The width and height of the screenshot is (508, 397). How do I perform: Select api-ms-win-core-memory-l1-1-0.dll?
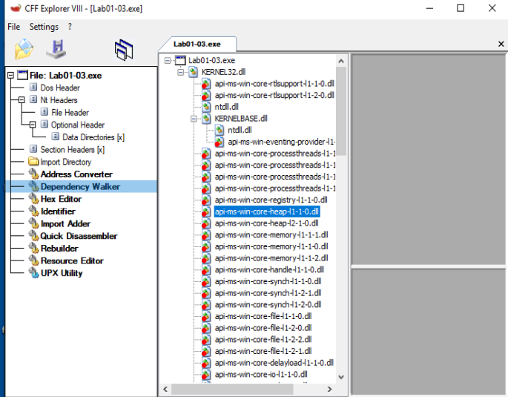coord(271,246)
